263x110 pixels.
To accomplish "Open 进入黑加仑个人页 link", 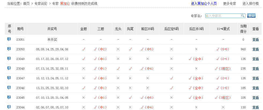I will (204, 3).
